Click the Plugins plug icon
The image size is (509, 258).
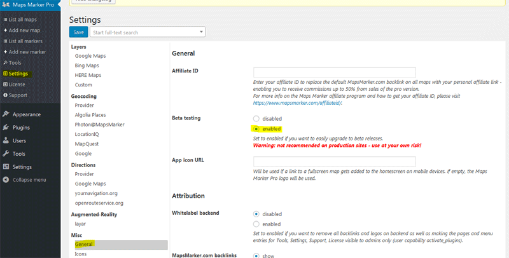(6, 127)
